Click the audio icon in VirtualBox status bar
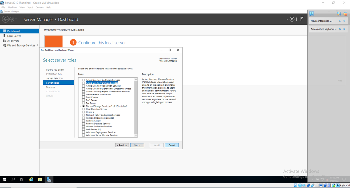Image resolution: width=350 pixels, height=188 pixels. 304,185
